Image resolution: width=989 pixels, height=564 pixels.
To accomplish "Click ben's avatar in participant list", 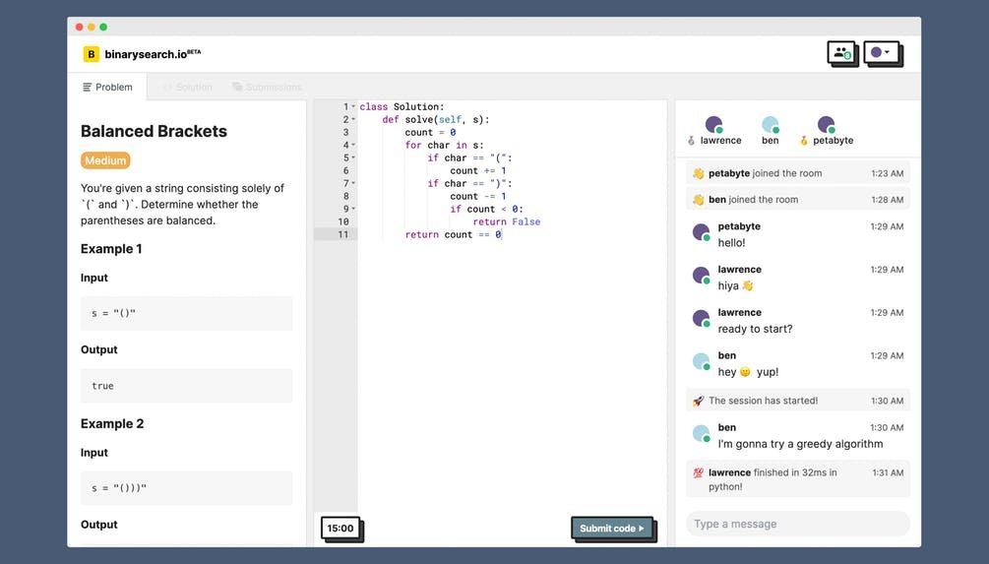I will pyautogui.click(x=771, y=124).
